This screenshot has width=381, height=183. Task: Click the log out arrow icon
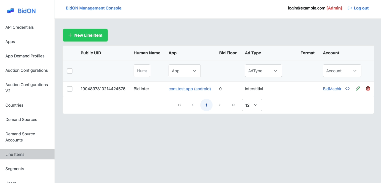tap(350, 8)
